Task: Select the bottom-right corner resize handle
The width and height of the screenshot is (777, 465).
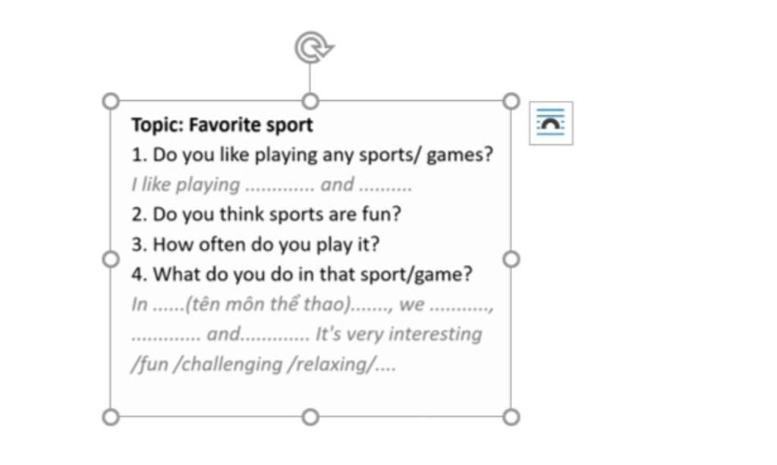Action: click(x=511, y=417)
